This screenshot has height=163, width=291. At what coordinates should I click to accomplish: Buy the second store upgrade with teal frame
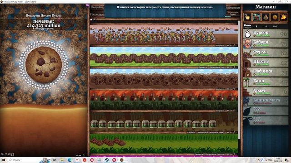point(256,17)
